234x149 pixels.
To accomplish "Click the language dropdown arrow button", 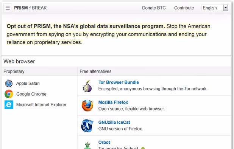I will coord(226,8).
